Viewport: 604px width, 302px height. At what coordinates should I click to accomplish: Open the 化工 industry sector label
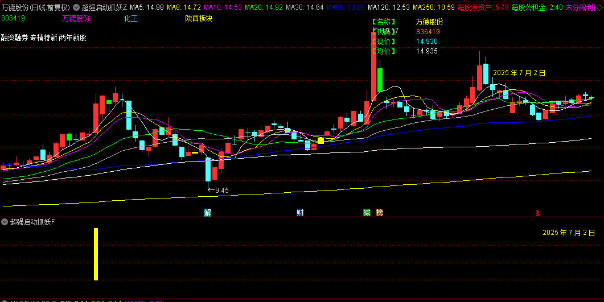tap(130, 18)
